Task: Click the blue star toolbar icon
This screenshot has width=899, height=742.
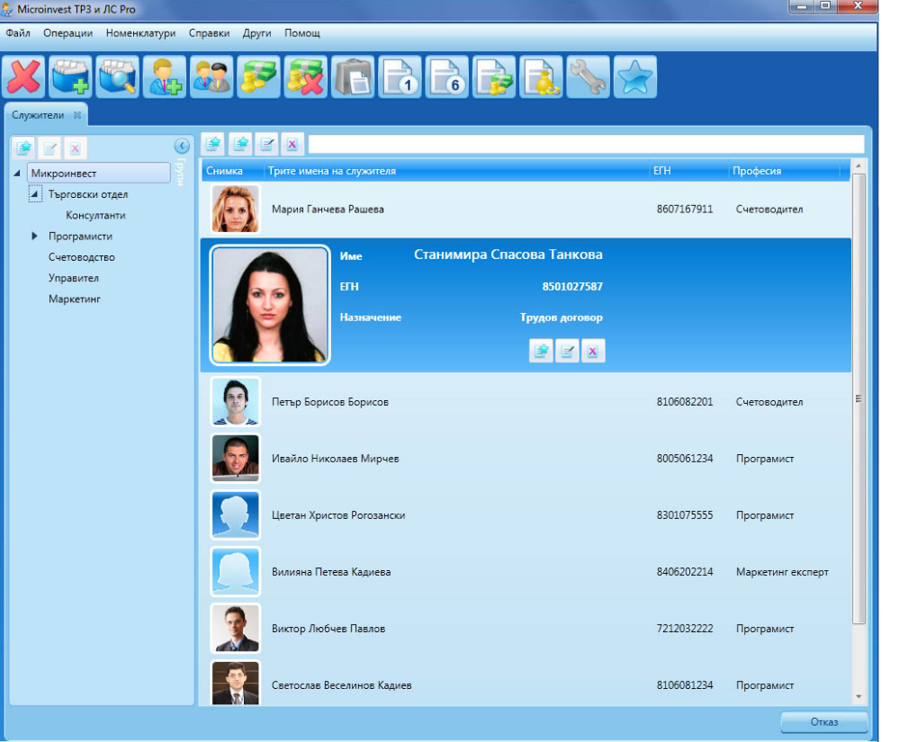Action: pyautogui.click(x=635, y=77)
